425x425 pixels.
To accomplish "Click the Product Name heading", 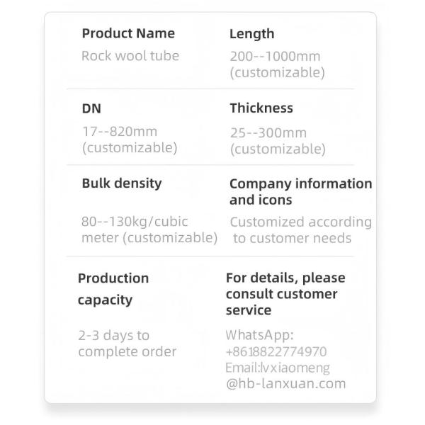I will pyautogui.click(x=128, y=33).
